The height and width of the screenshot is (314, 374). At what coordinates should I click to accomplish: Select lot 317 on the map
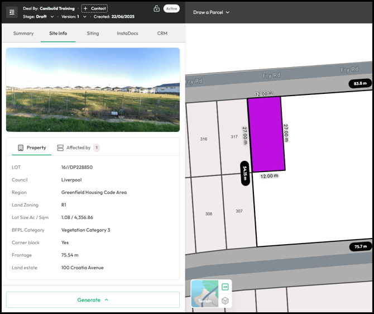pos(233,137)
